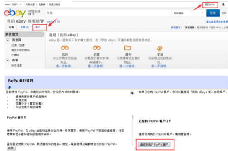Screen dimensions: 228x151
Task: Open the 按類別選購 category dropdown
Action: (34, 13)
